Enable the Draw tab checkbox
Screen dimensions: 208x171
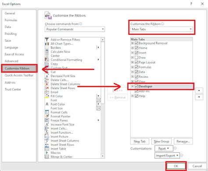(x=136, y=58)
